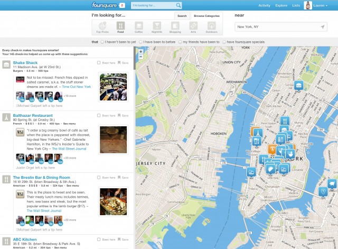Select the burger map pin near Upper West Side
Image resolution: width=338 pixels, height=249 pixels.
point(299,86)
